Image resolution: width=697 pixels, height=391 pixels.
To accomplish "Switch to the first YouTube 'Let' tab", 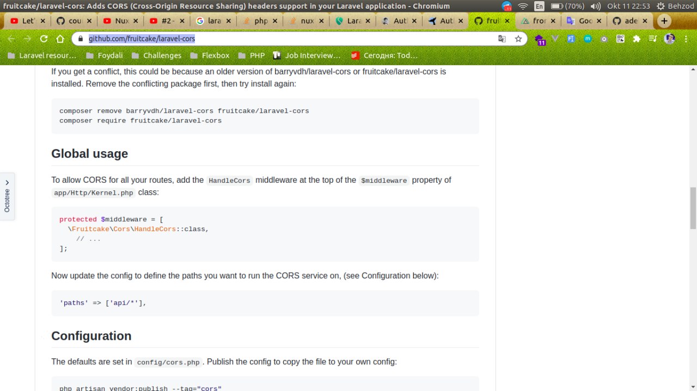I will 27,21.
